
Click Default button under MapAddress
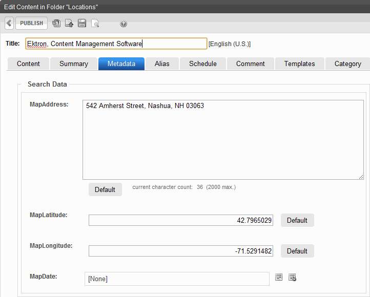[105, 189]
